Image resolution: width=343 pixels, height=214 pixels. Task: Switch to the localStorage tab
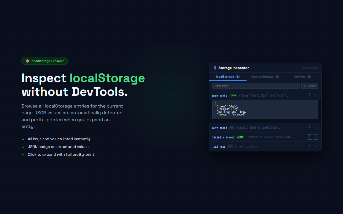pos(228,77)
